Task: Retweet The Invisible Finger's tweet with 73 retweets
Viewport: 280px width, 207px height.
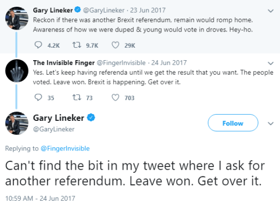Action: tap(77, 98)
